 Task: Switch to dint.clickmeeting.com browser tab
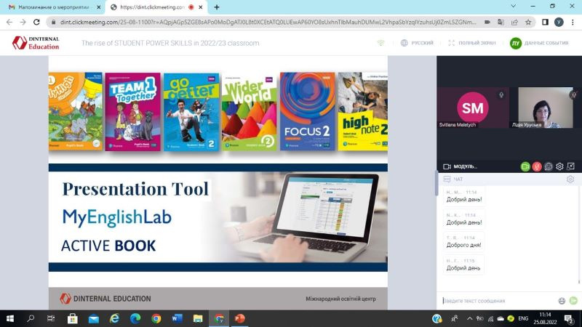click(x=153, y=7)
